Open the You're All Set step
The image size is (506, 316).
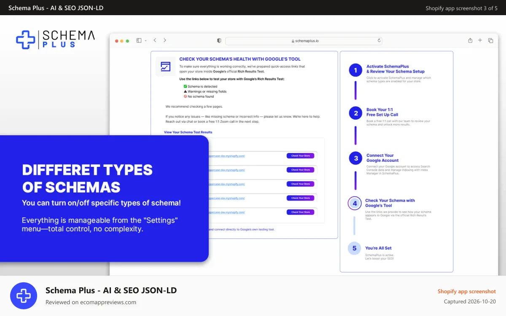point(378,248)
